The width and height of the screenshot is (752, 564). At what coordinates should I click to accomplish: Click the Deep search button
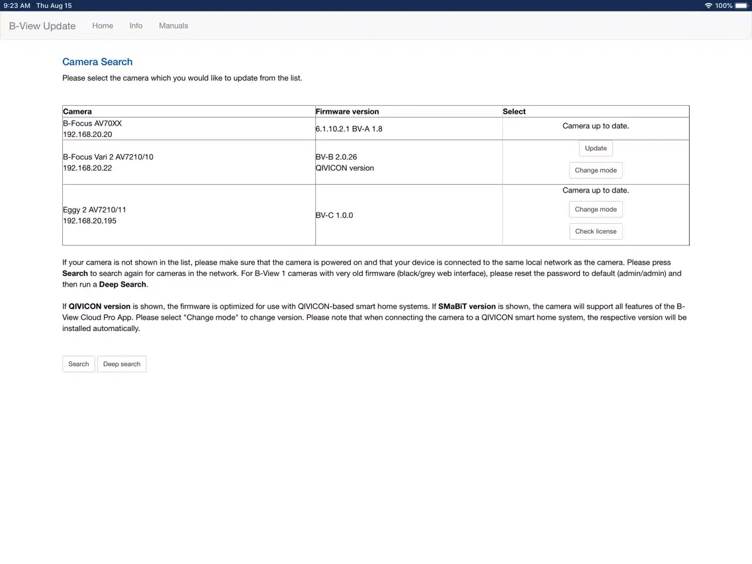[x=122, y=364]
